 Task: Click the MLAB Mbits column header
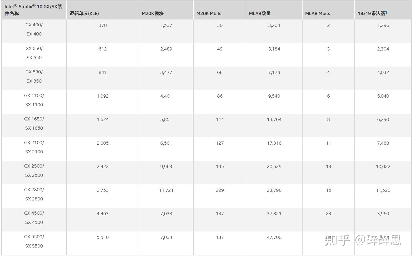tap(318, 13)
